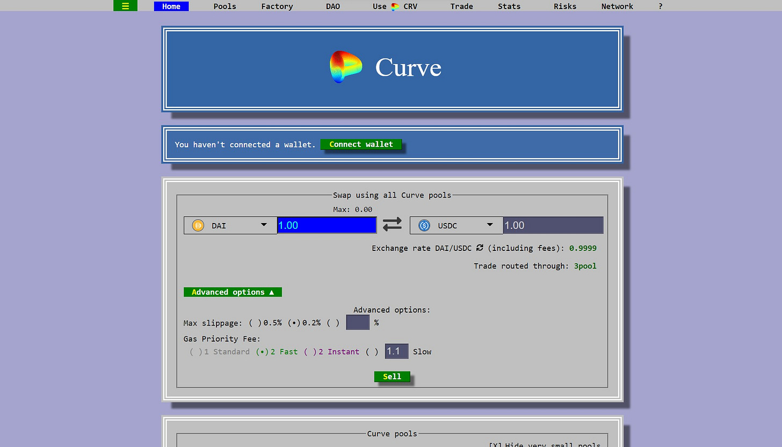Image resolution: width=782 pixels, height=447 pixels.
Task: Follow the 3pool route link
Action: point(585,266)
